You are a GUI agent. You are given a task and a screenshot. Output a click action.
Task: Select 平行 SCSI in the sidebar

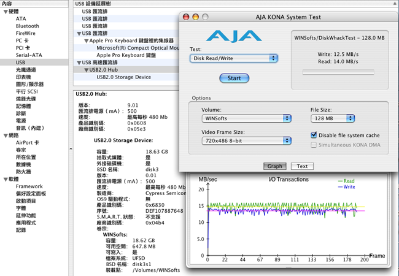click(x=27, y=91)
